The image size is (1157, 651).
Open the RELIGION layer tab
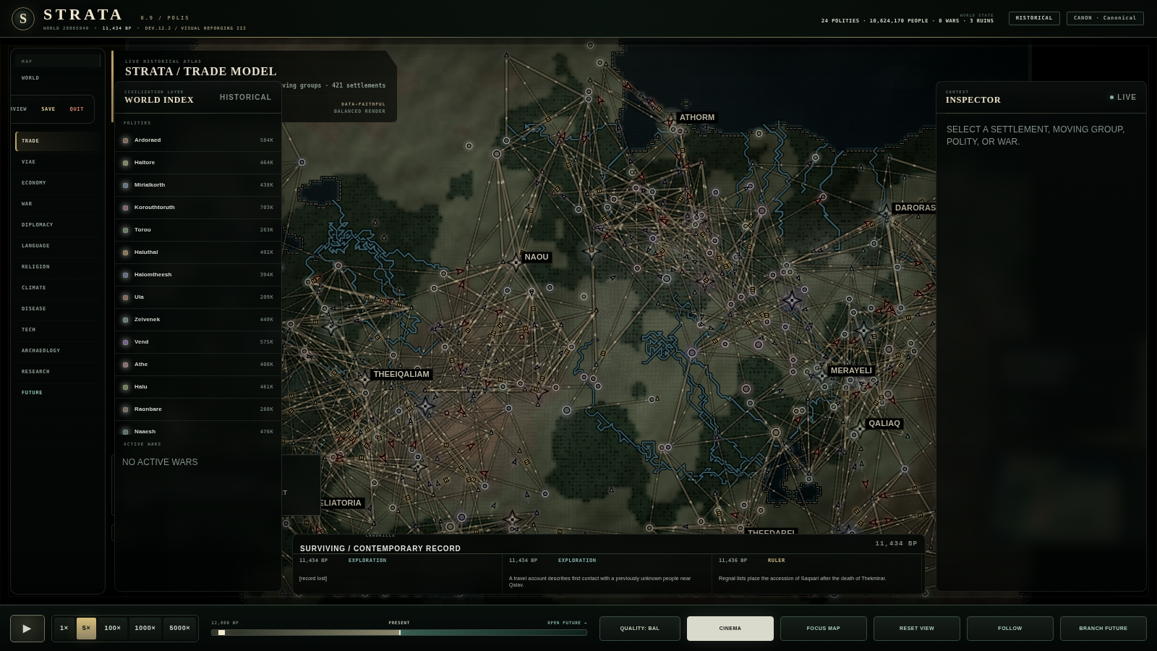coord(35,267)
